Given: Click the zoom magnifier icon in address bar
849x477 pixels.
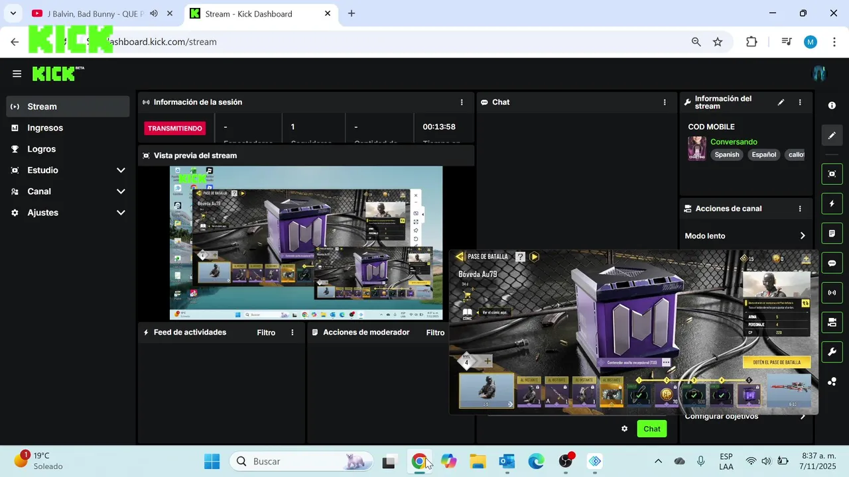Looking at the screenshot, I should [696, 42].
